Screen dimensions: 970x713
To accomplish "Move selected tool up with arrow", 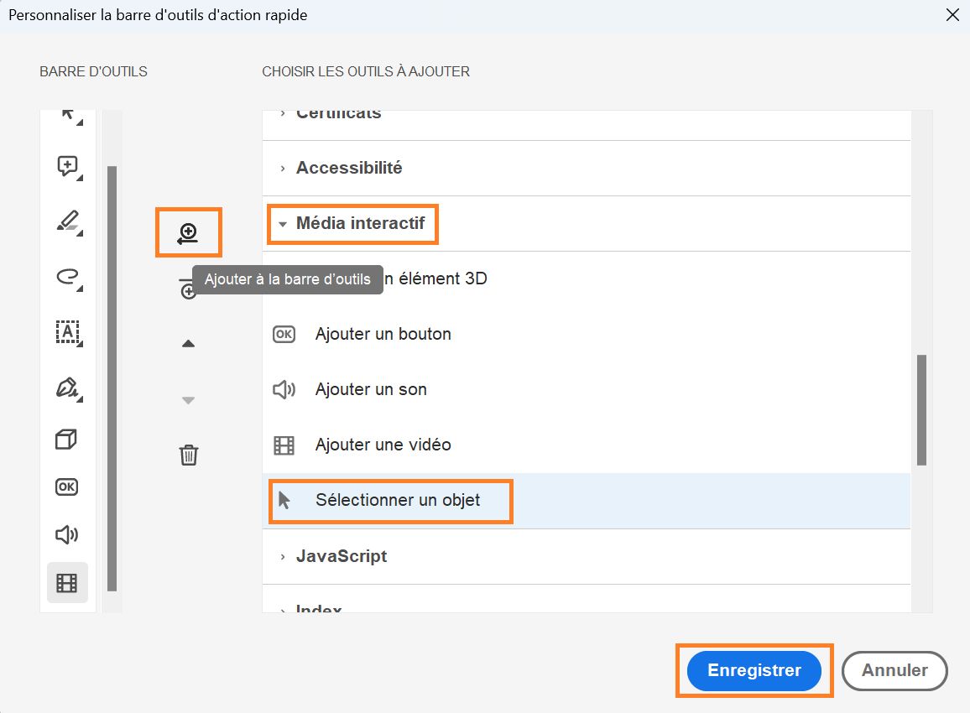I will click(189, 343).
